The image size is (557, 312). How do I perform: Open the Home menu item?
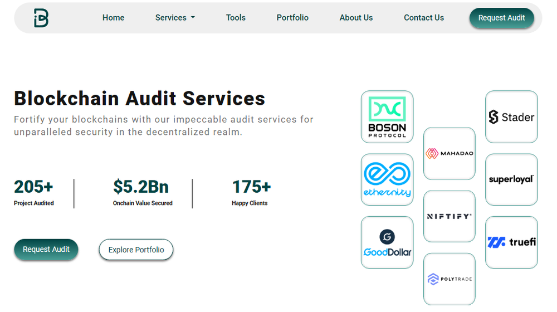[113, 18]
